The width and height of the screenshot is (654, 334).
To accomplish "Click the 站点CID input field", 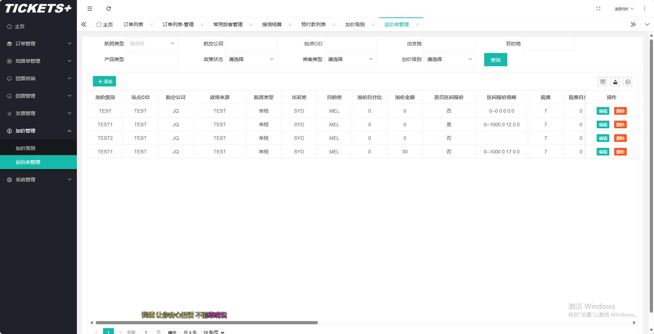I will pos(350,44).
